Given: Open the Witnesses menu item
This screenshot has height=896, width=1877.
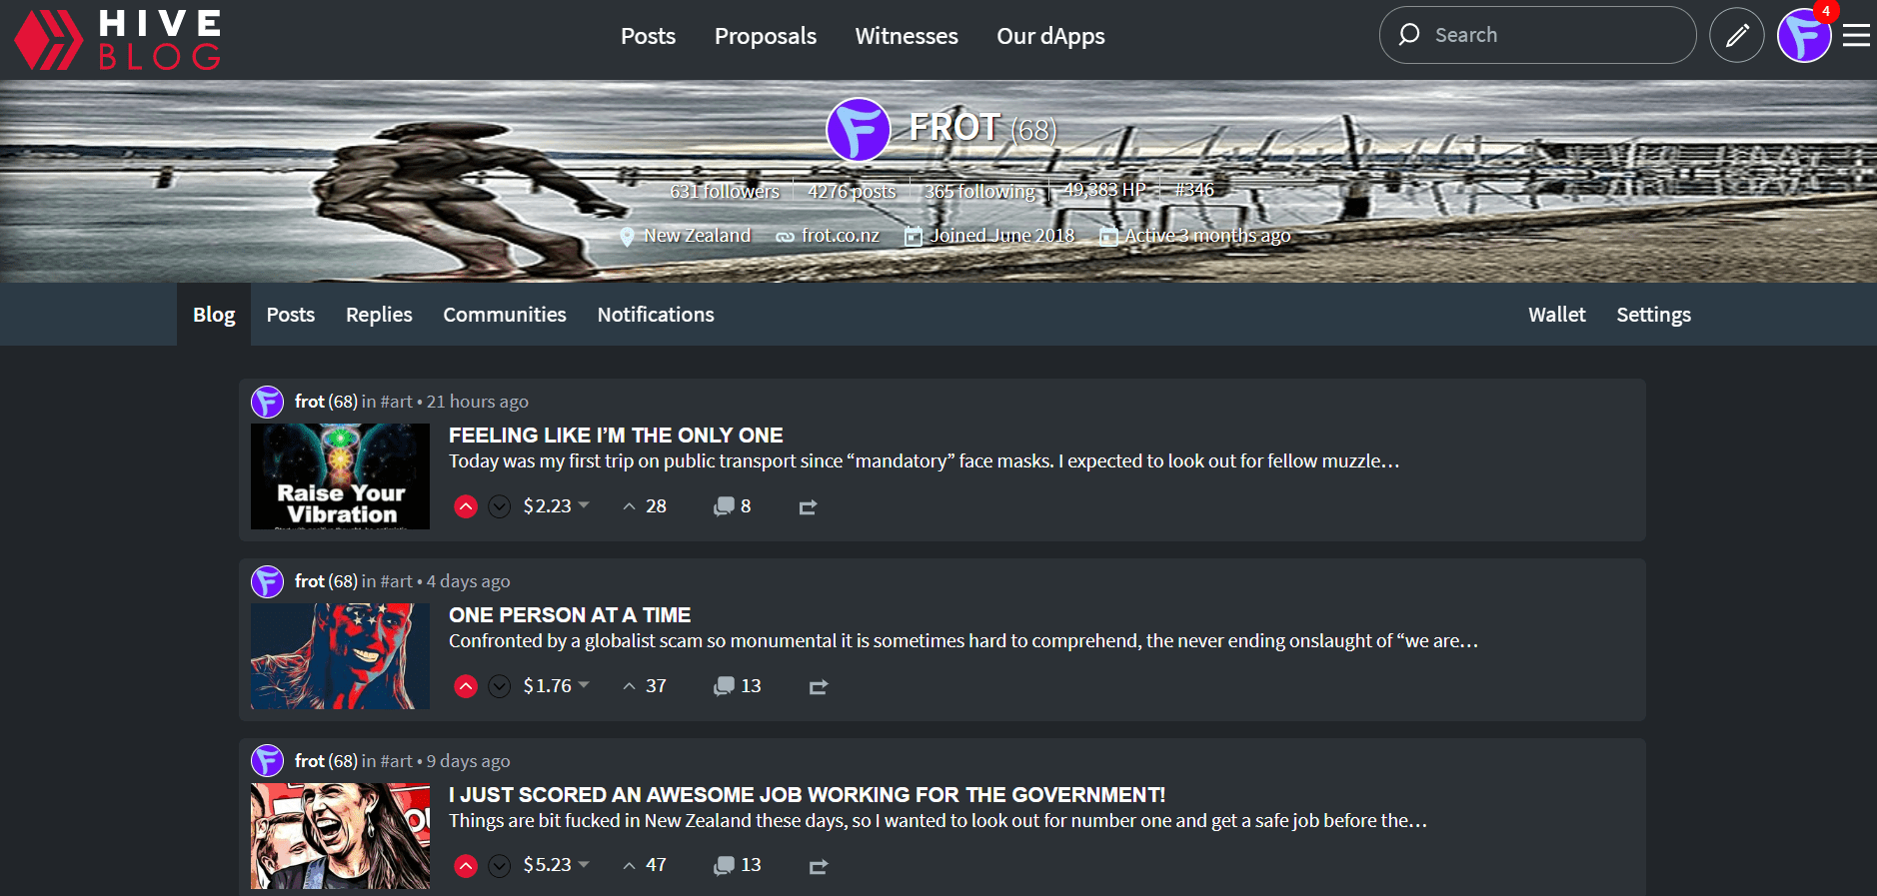Looking at the screenshot, I should pyautogui.click(x=906, y=36).
